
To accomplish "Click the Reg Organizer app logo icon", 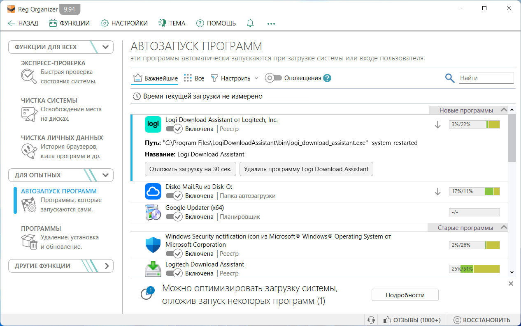I will (12, 9).
